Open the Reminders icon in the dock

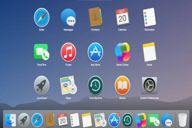click(x=75, y=120)
